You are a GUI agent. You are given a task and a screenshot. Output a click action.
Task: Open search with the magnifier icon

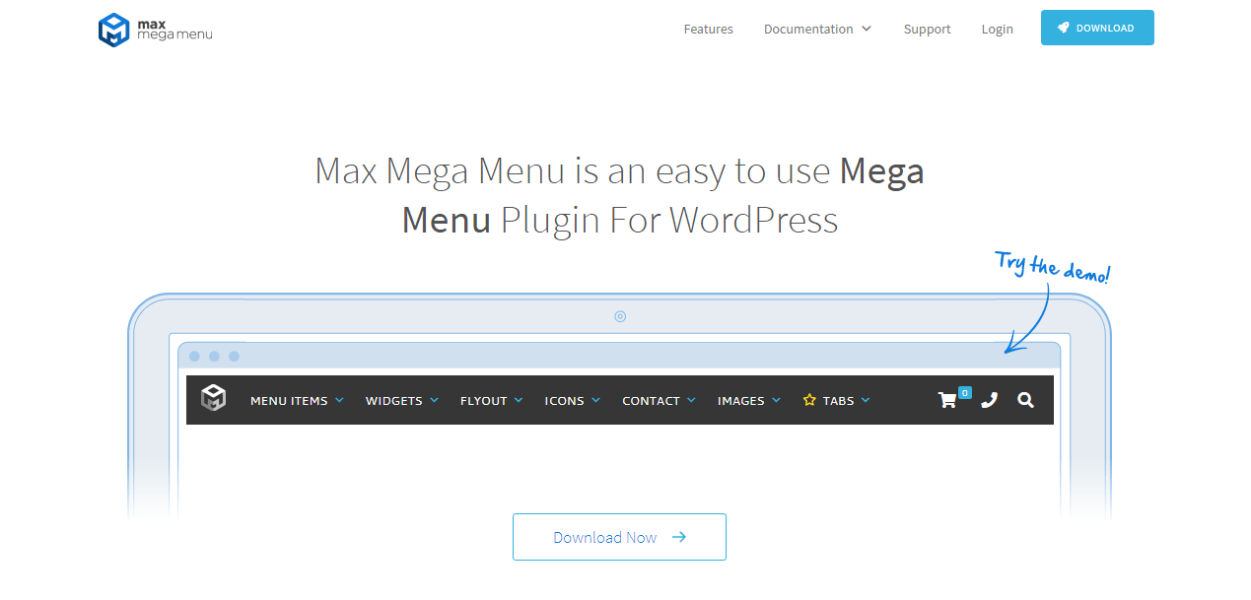(1025, 400)
